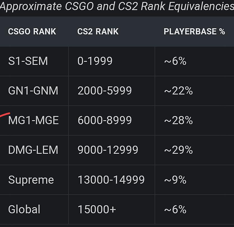
Task: Select the Supreme rank cell
Action: click(31, 180)
